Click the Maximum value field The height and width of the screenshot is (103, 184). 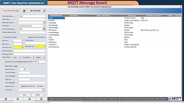tap(18, 44)
